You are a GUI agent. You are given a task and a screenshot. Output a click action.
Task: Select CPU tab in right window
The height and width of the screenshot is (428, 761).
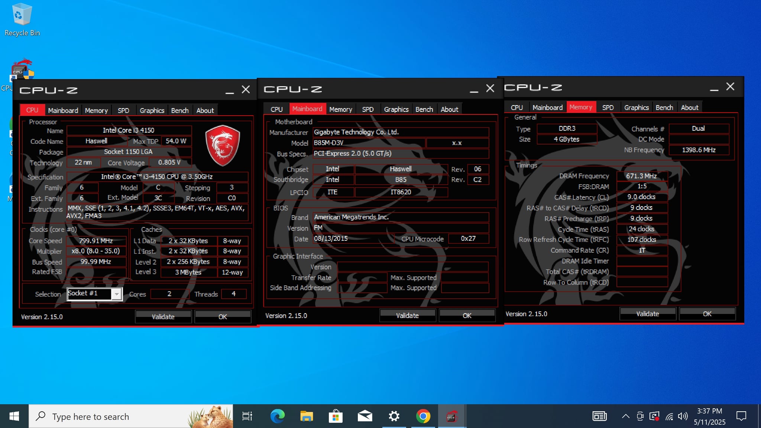click(x=516, y=107)
